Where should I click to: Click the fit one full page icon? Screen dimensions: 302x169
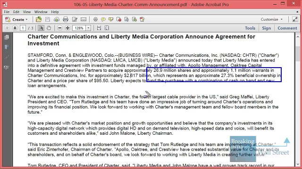pyautogui.click(x=107, y=28)
